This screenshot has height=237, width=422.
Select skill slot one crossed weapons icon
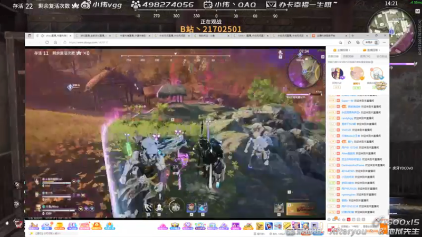coord(148,208)
